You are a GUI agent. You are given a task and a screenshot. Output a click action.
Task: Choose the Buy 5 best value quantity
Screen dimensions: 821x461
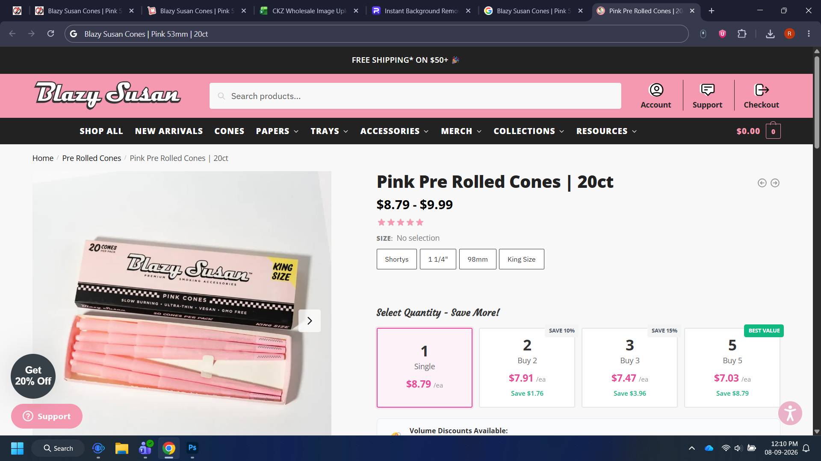click(x=732, y=368)
